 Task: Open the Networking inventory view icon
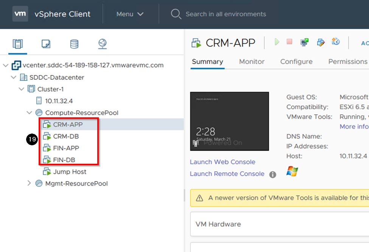(102, 44)
